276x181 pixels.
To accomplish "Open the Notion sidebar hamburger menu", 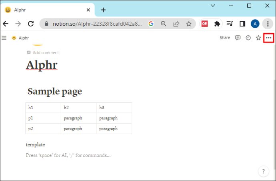I will click(x=4, y=38).
